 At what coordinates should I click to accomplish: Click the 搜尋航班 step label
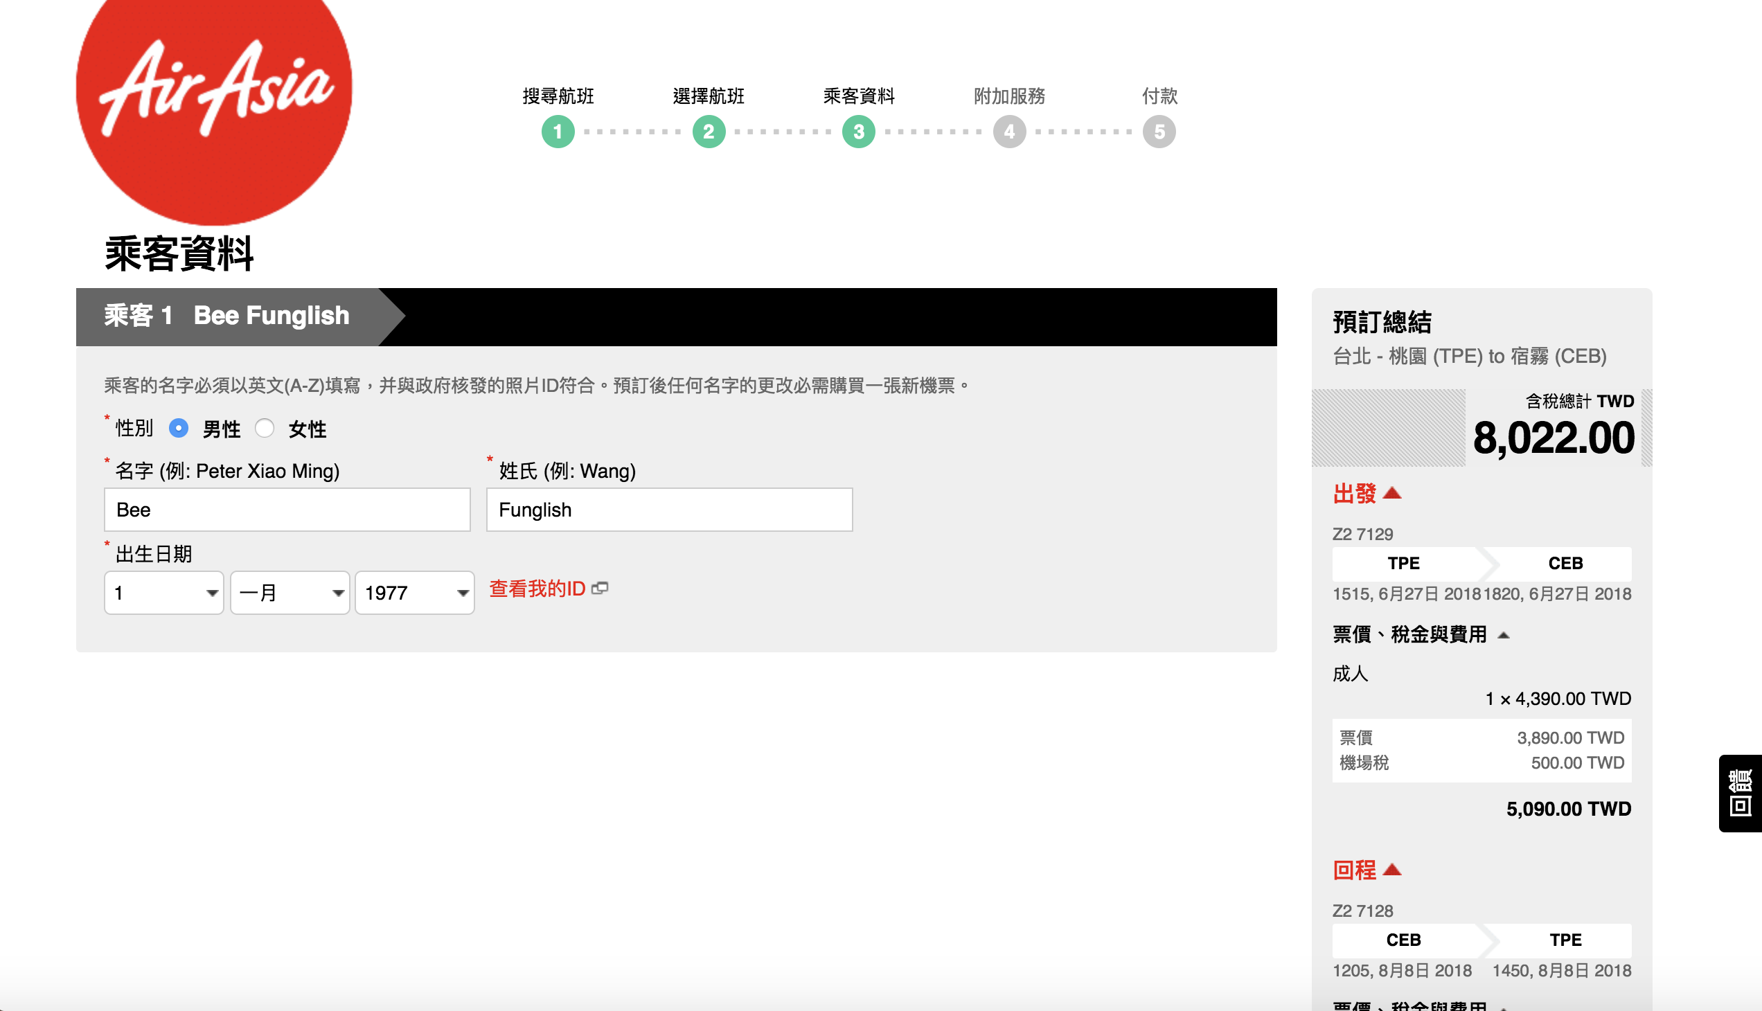(558, 96)
